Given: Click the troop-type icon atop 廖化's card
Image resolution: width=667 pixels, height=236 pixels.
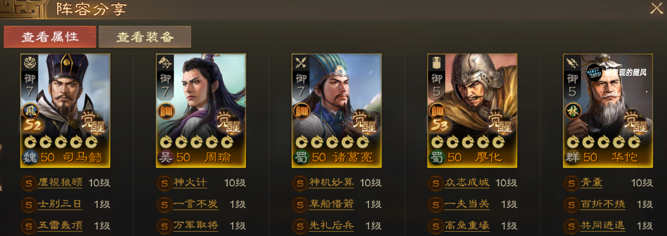Looking at the screenshot, I should pos(437,63).
